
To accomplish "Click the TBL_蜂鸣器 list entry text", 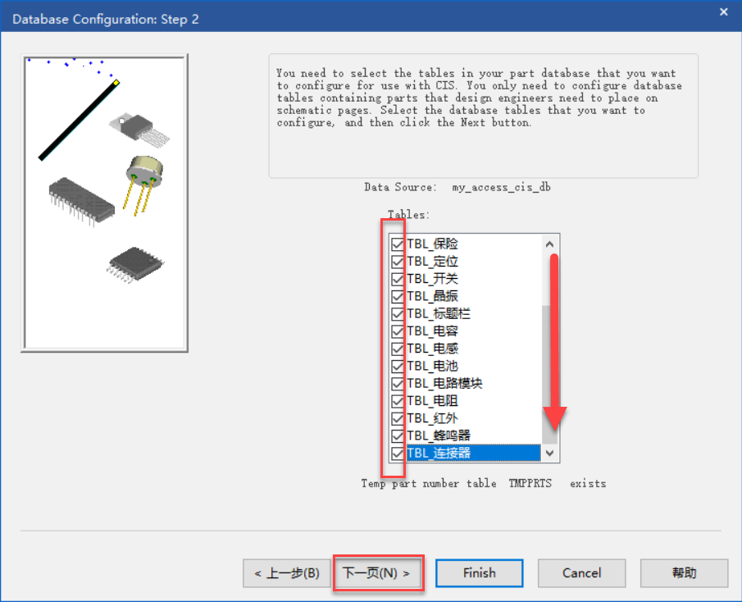I will coord(439,436).
